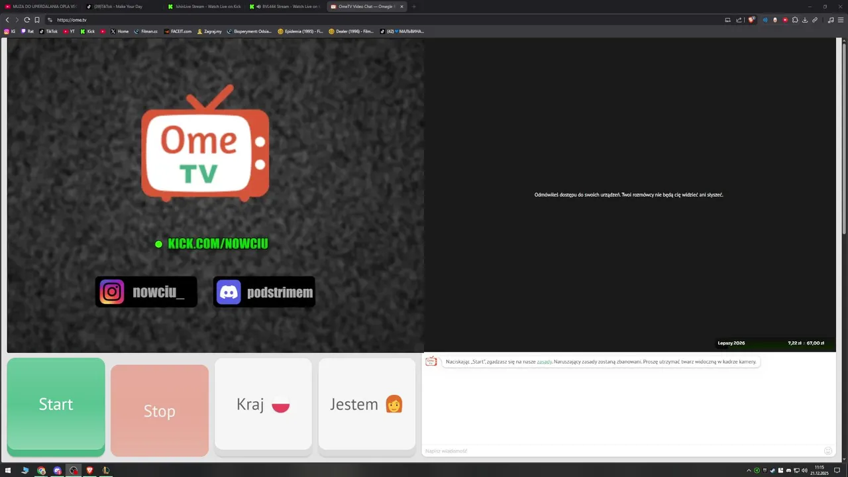Click the browser forward arrow

[x=17, y=20]
